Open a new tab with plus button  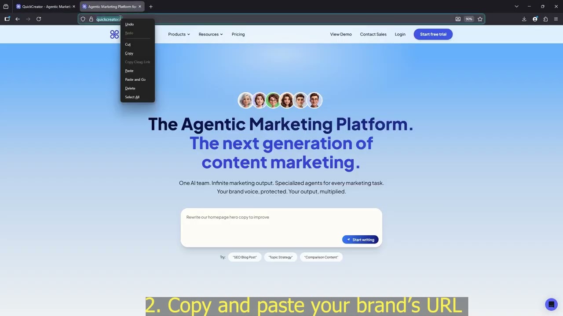click(151, 7)
